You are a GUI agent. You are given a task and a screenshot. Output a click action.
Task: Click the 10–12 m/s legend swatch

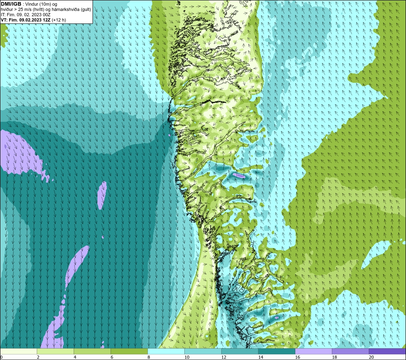[203, 351]
